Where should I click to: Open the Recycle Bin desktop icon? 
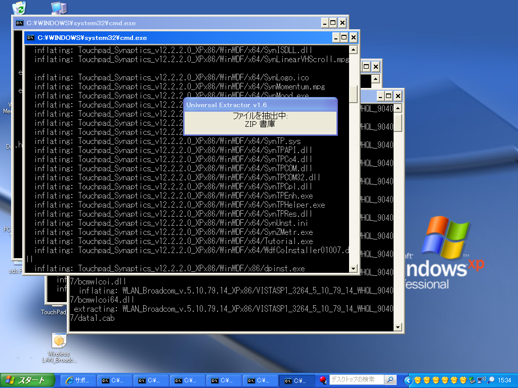click(19, 7)
